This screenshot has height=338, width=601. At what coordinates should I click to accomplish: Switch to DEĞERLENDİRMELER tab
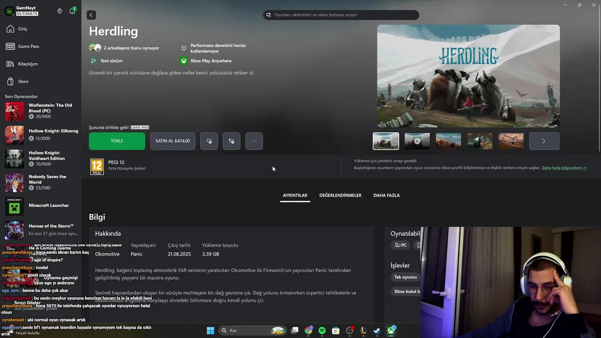(340, 195)
